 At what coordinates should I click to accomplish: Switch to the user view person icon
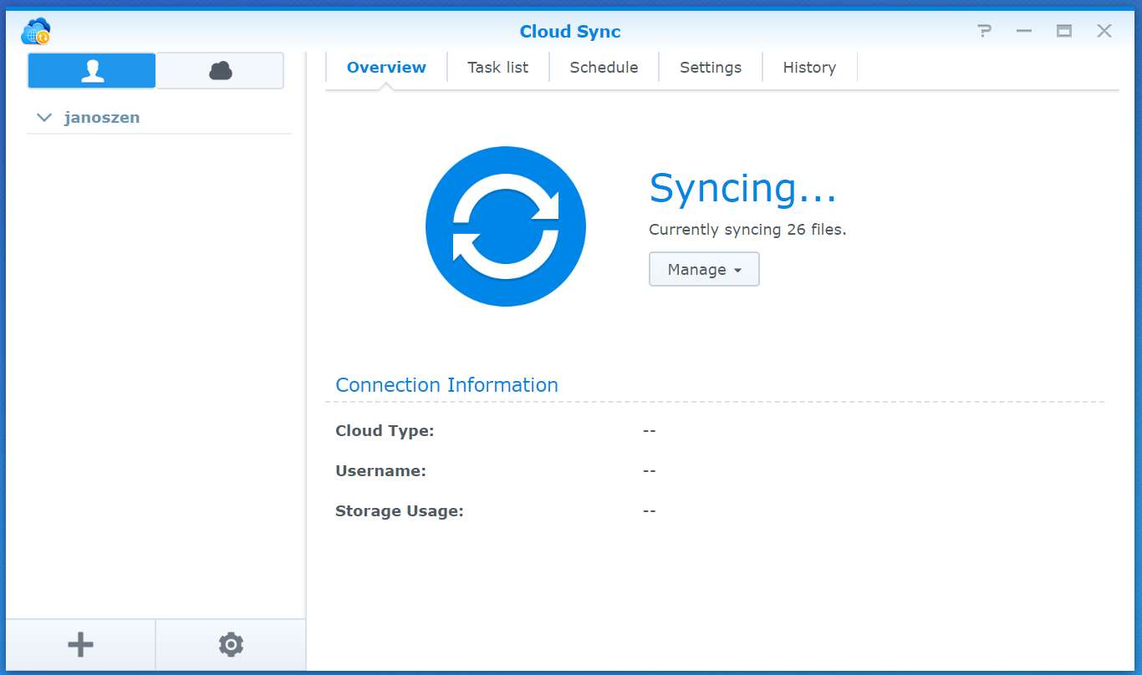click(92, 71)
